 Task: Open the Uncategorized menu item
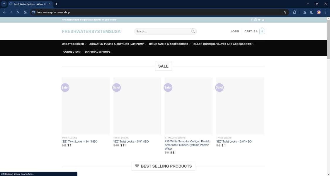click(72, 44)
